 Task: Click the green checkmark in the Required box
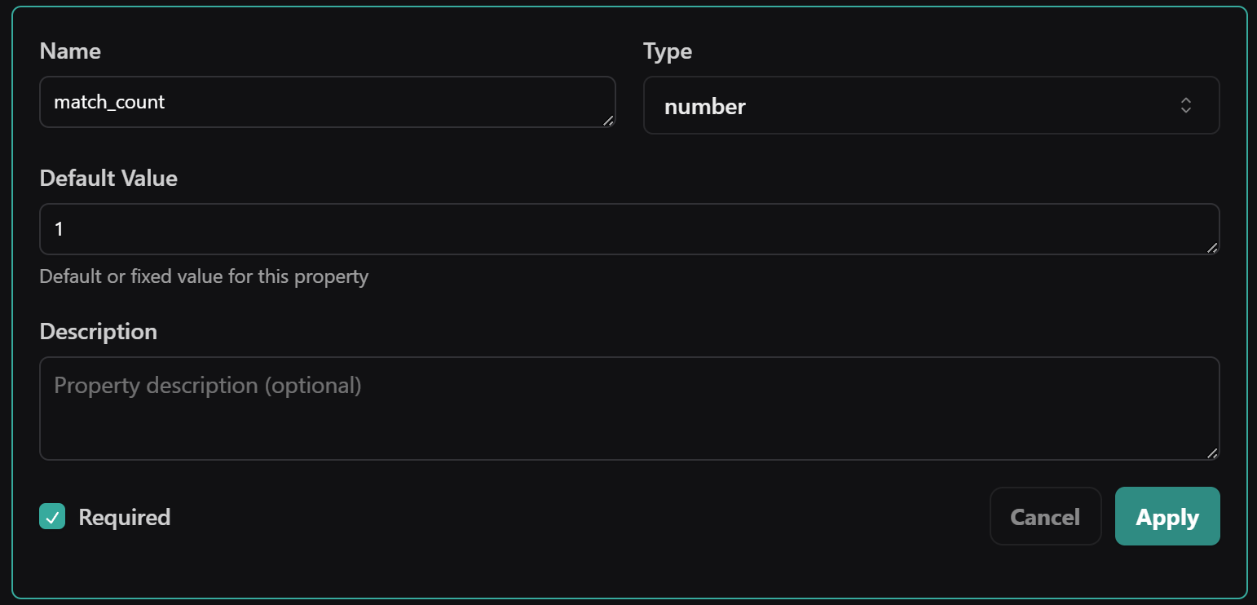(x=51, y=516)
